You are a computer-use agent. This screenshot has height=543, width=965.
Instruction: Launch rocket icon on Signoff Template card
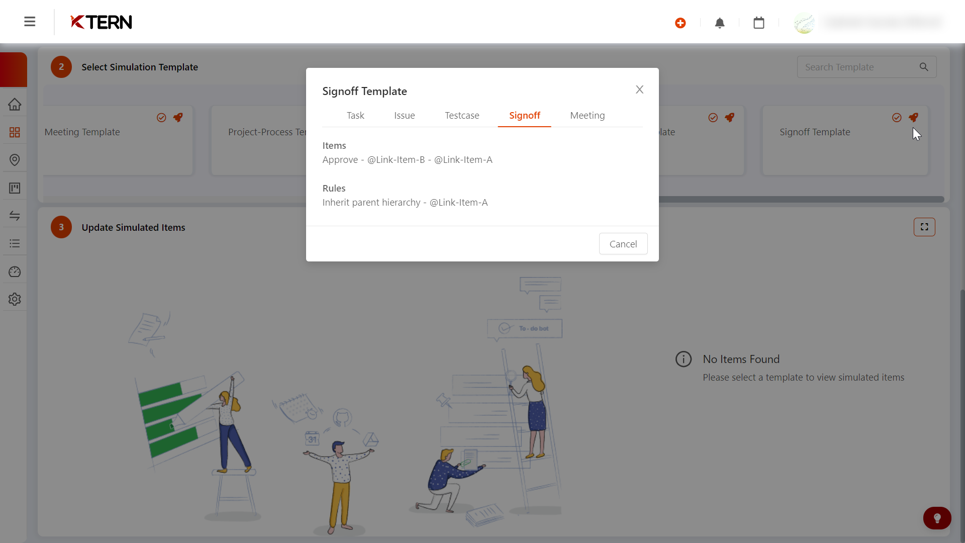[913, 118]
